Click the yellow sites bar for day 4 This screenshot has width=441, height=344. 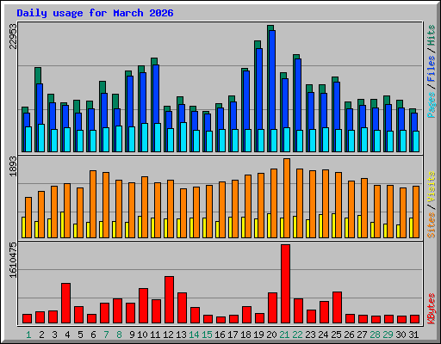pos(62,224)
